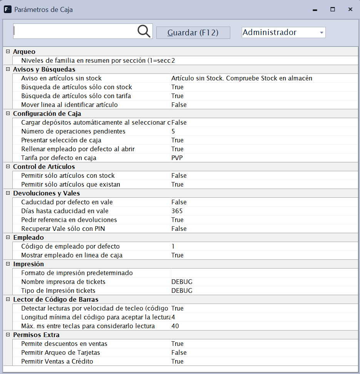Select Mostrar empleado en linea de caja
The width and height of the screenshot is (360, 374).
(185, 255)
